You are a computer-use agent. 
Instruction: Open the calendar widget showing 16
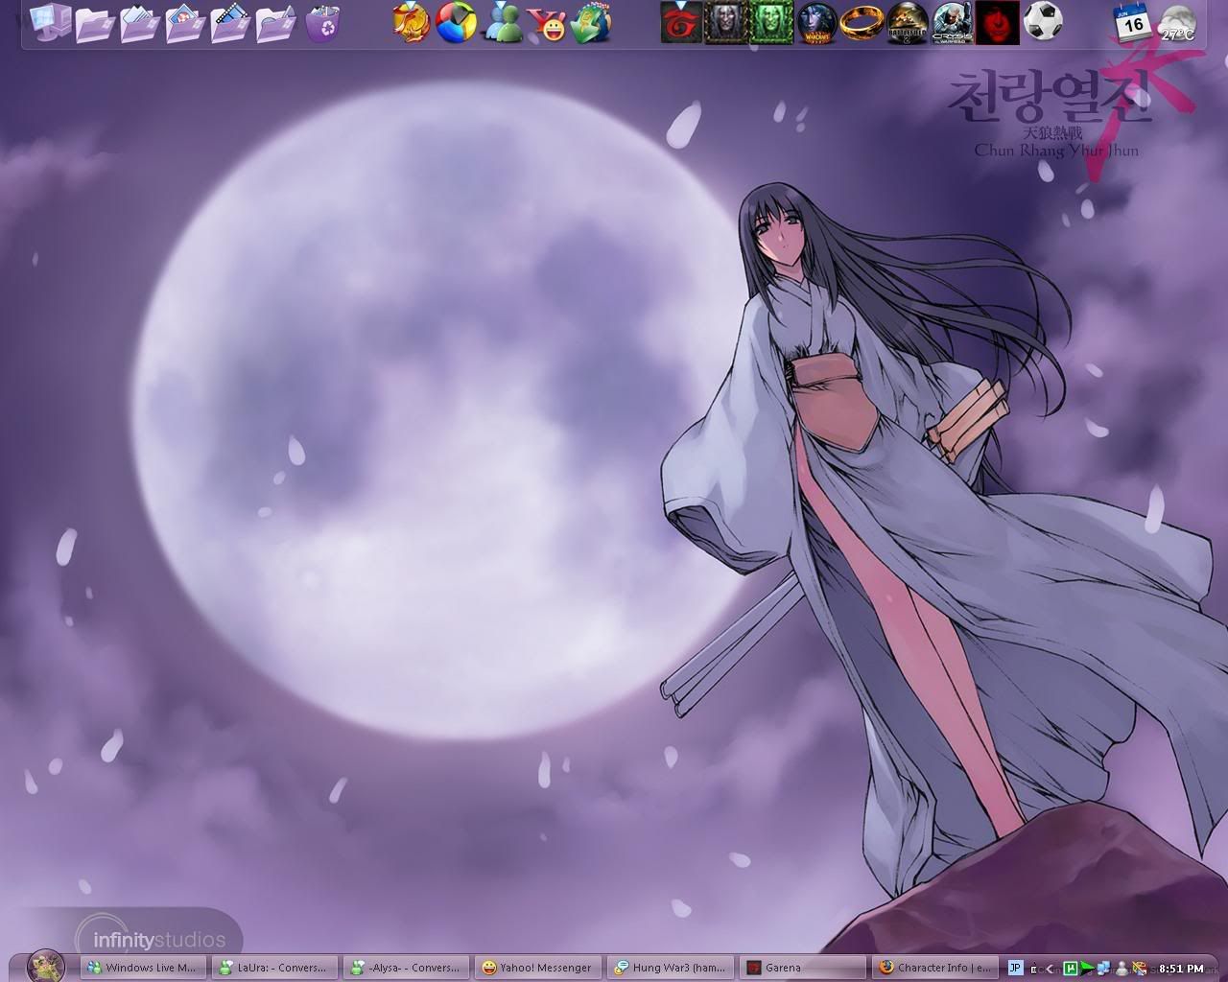pos(1132,22)
